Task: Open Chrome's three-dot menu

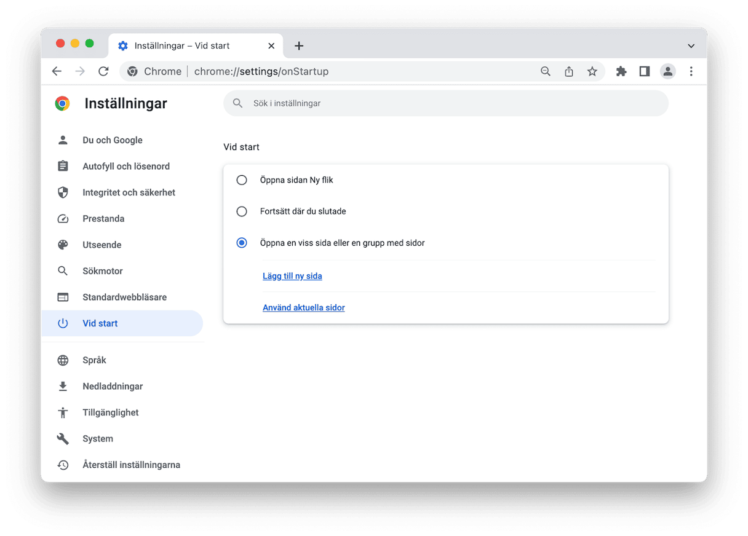Action: tap(691, 71)
